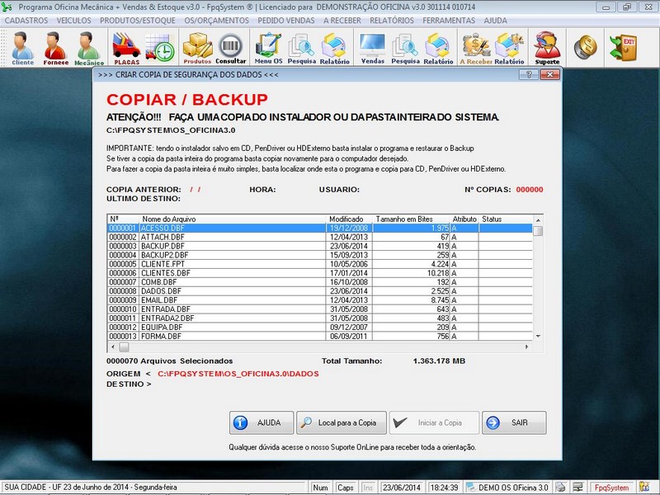
Task: Click the network computer icon in status bar
Action: pyautogui.click(x=578, y=487)
